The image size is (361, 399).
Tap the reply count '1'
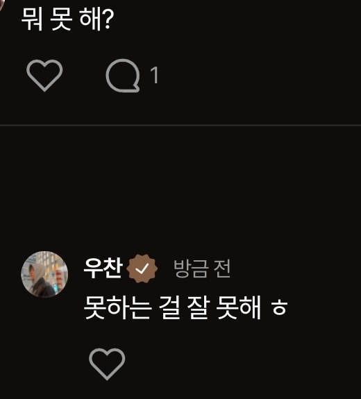pos(154,75)
